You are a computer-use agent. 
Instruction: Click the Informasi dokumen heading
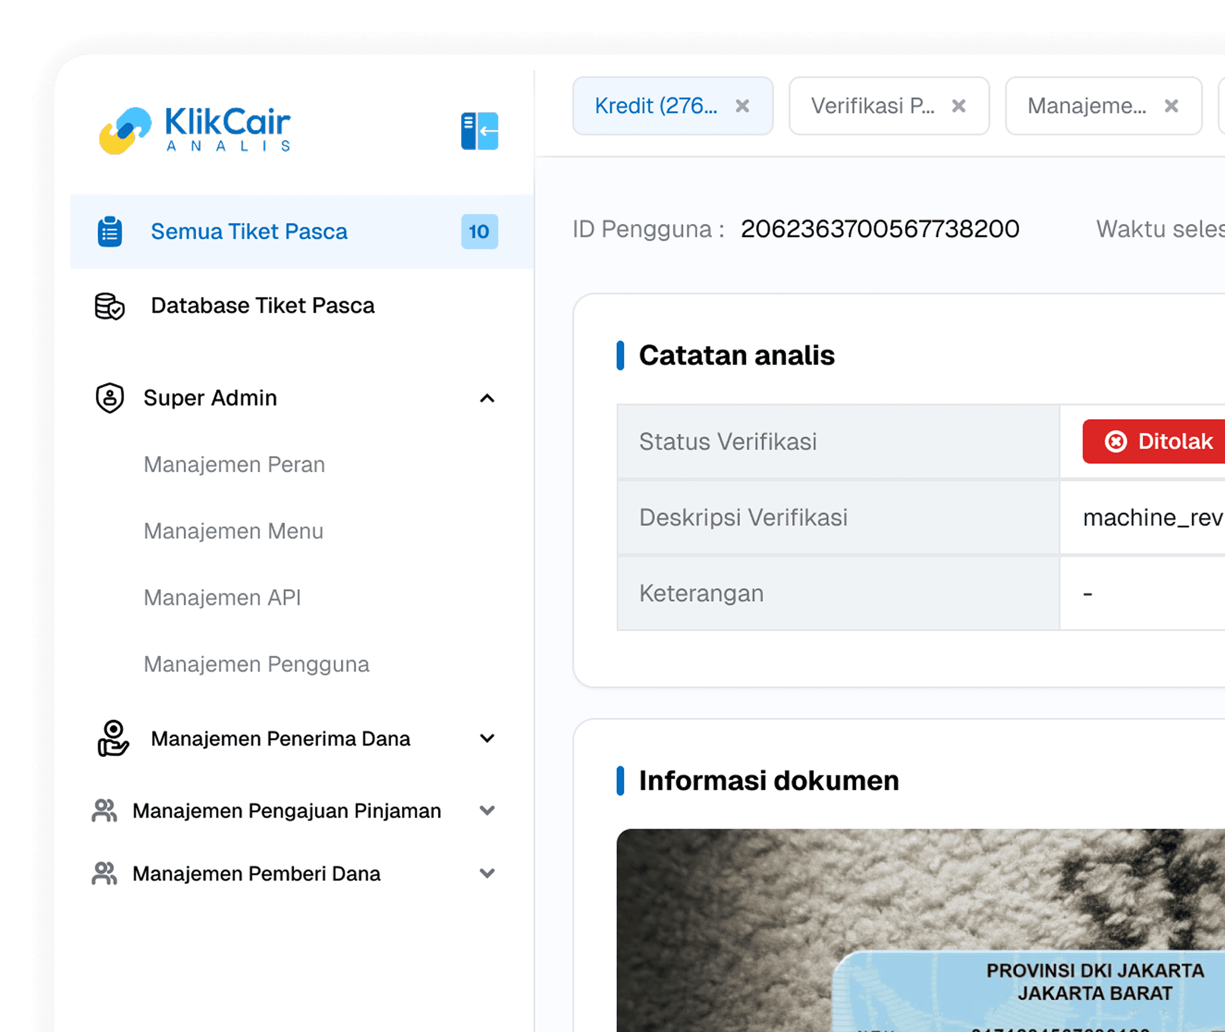point(768,780)
